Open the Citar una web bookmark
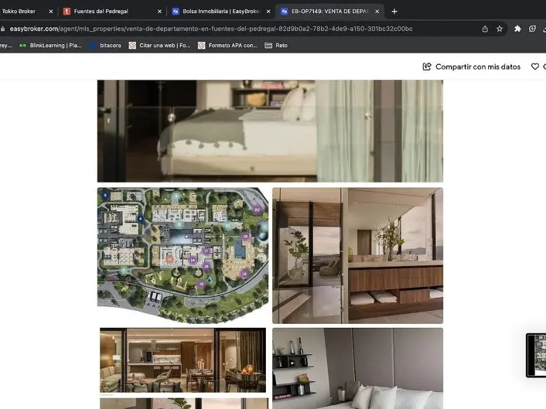Image resolution: width=546 pixels, height=409 pixels. [160, 45]
